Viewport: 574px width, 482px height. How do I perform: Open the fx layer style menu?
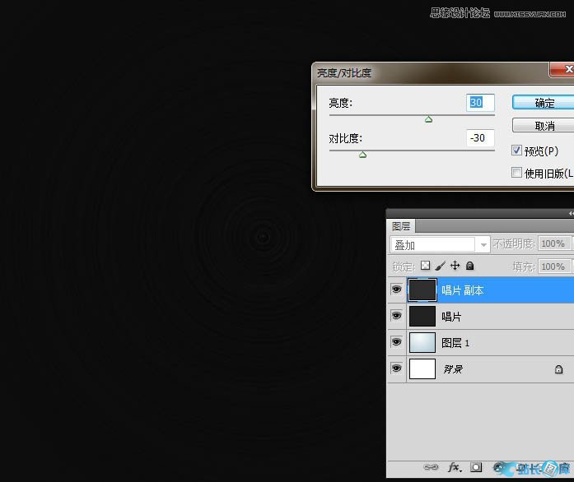point(454,467)
